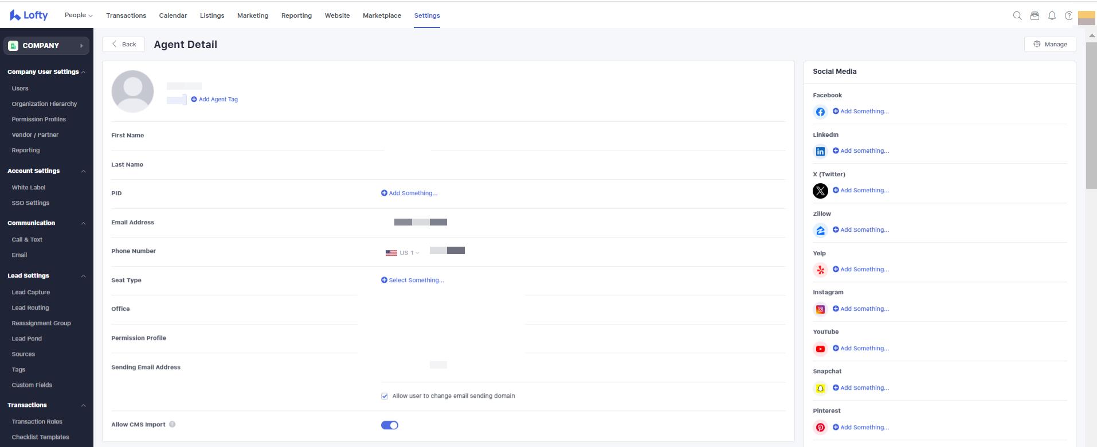Open Organization Hierarchy in sidebar

point(44,104)
